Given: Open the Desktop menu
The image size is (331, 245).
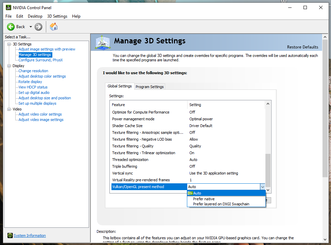Looking at the screenshot, I should tap(35, 16).
